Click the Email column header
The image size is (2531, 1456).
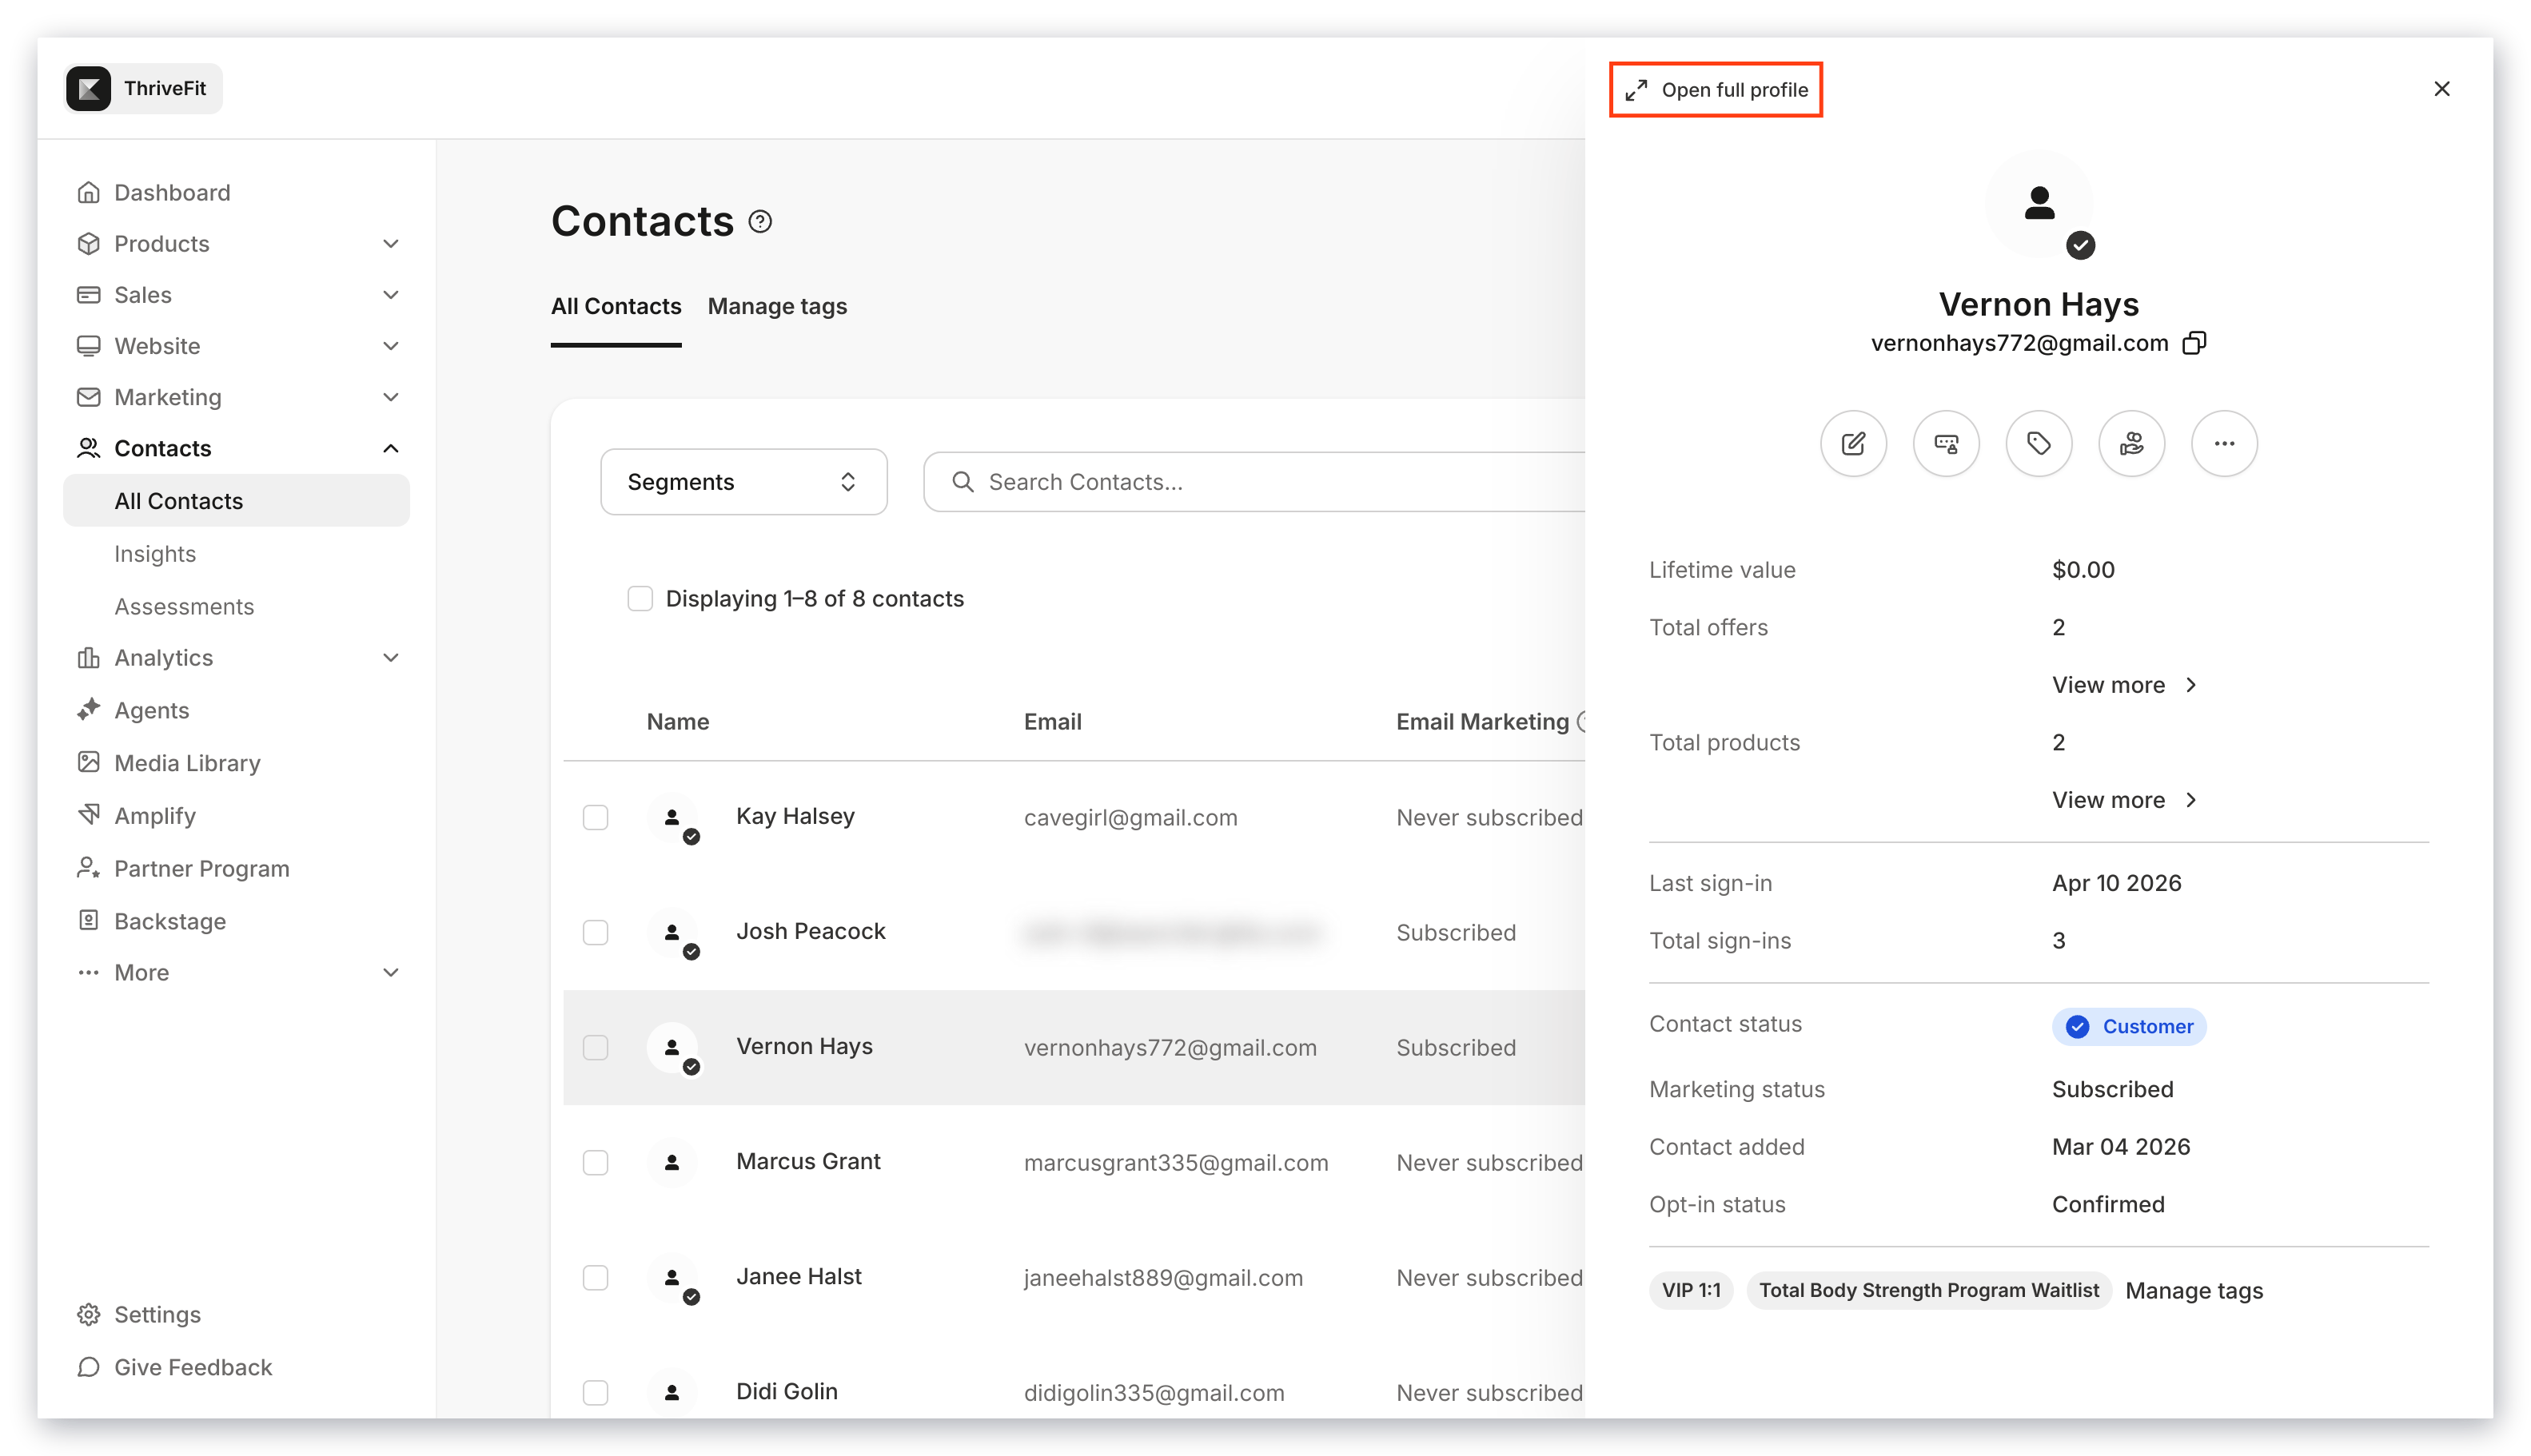pyautogui.click(x=1052, y=722)
